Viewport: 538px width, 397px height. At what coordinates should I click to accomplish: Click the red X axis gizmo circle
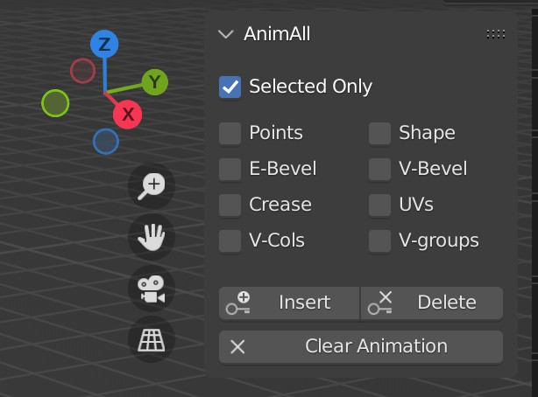coord(128,115)
